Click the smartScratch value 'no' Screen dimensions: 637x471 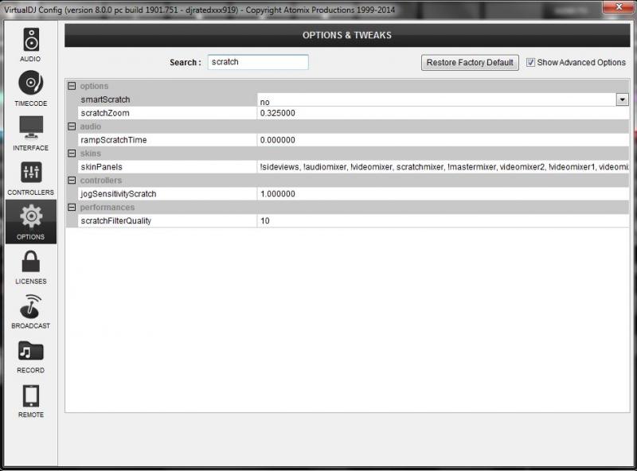tap(265, 102)
